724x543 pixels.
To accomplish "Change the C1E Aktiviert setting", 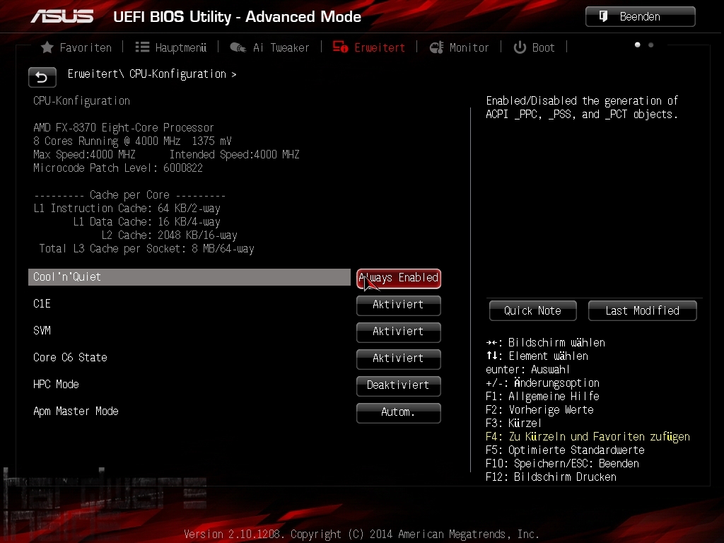I will [399, 305].
